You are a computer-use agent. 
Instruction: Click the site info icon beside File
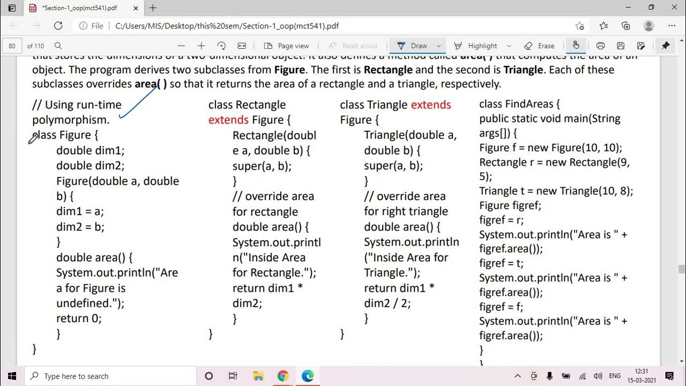click(84, 26)
